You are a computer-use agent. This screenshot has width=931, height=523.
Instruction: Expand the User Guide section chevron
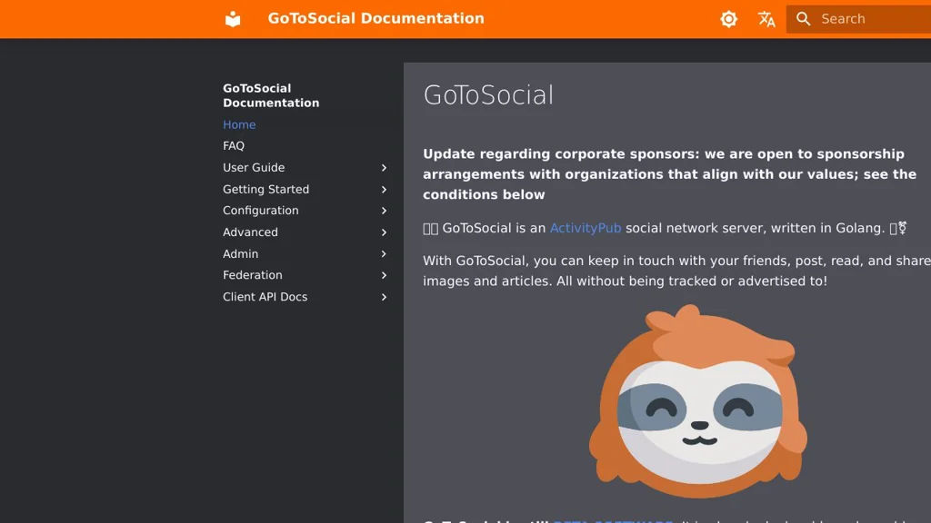coord(384,168)
